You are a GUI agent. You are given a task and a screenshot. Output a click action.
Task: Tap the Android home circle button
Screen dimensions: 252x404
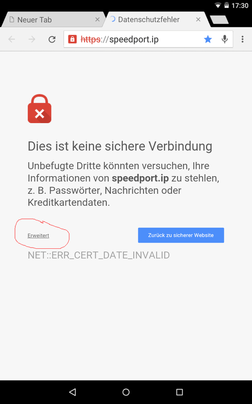[x=126, y=392]
